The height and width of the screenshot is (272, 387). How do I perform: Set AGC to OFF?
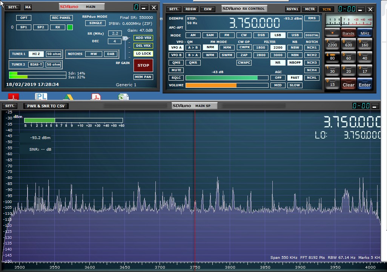(278, 78)
